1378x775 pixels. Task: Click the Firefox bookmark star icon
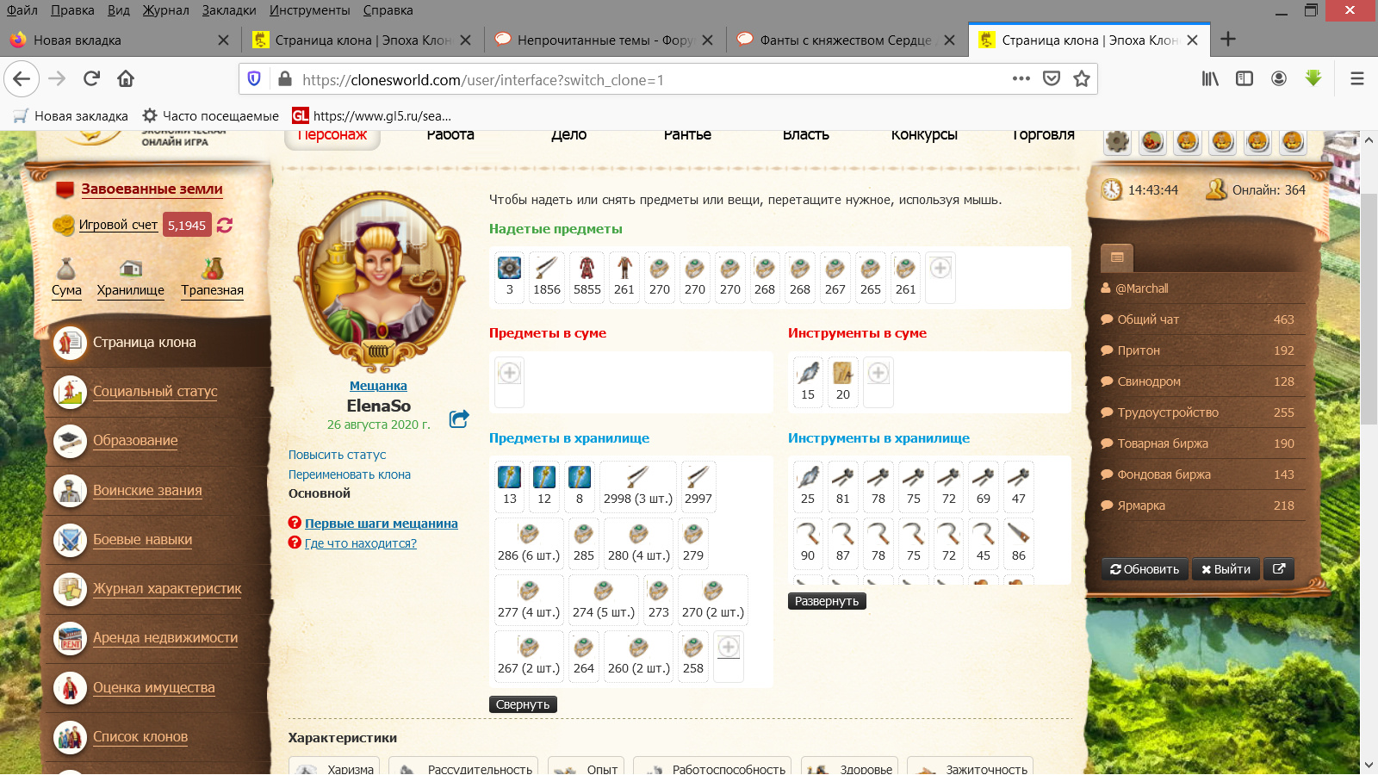click(1082, 79)
